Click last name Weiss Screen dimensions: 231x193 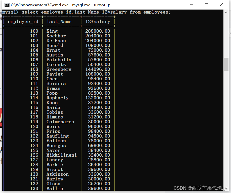point(53,126)
